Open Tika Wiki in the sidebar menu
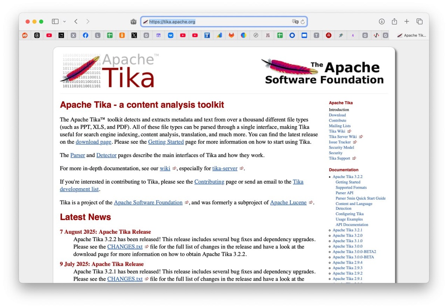This screenshot has height=308, width=448. click(x=337, y=131)
